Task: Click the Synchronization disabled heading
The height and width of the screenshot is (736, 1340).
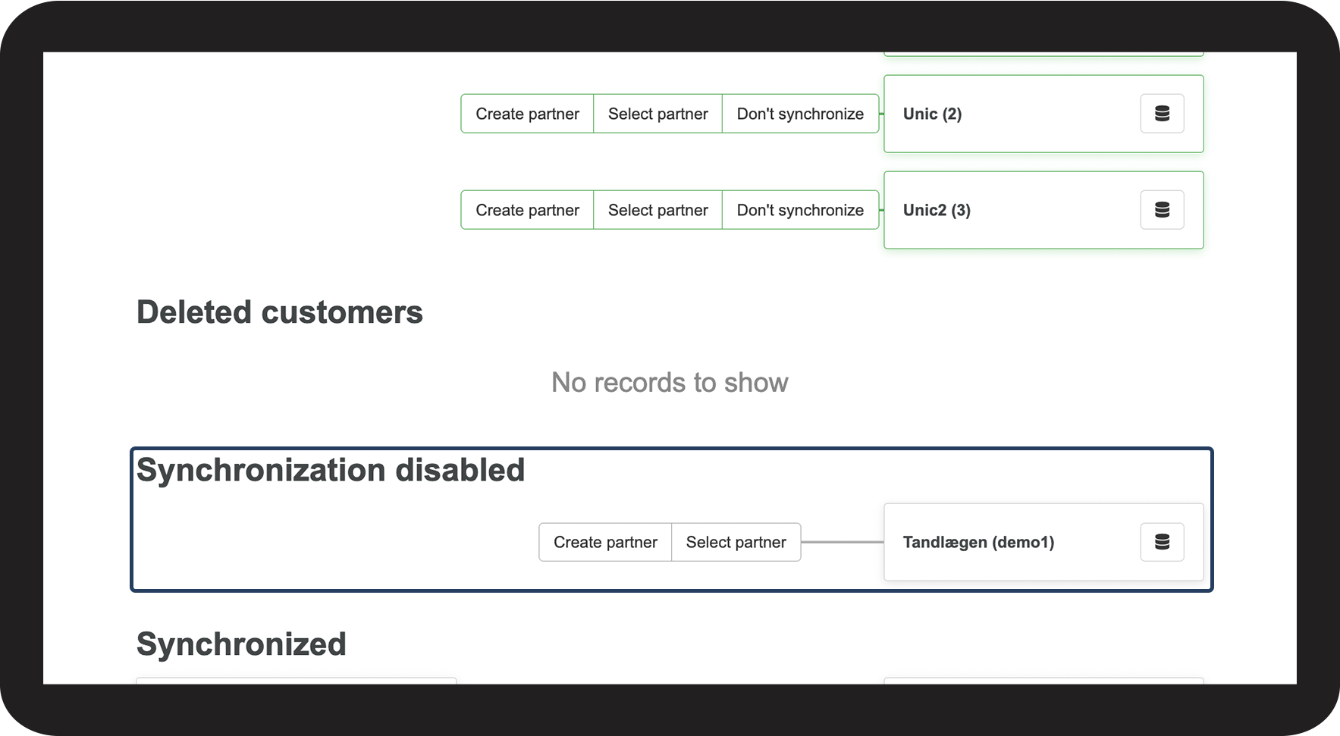Action: pyautogui.click(x=330, y=470)
